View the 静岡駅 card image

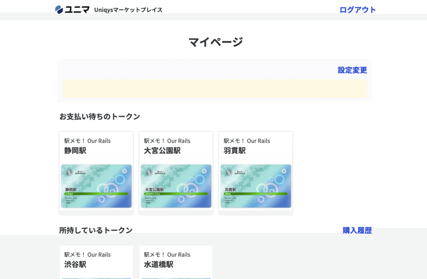[97, 186]
